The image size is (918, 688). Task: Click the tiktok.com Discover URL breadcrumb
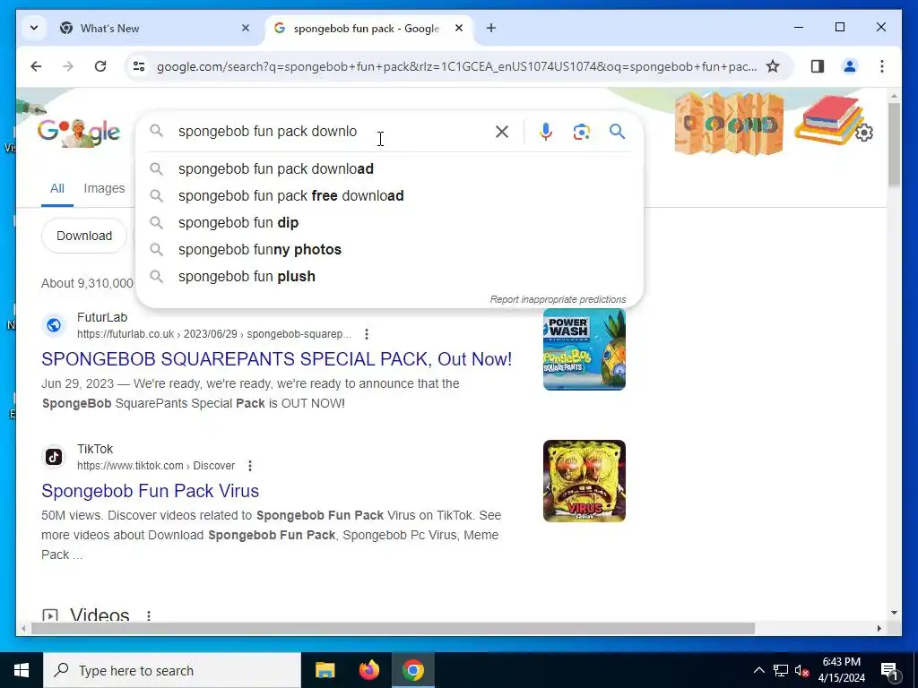click(x=156, y=466)
